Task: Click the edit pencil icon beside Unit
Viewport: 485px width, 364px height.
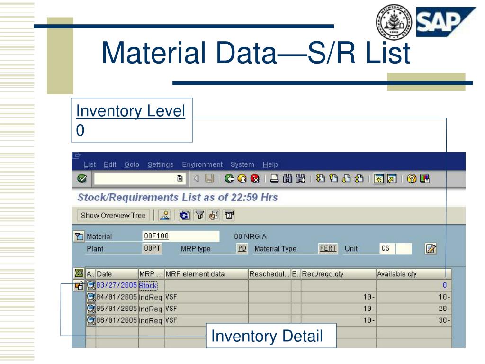Action: [431, 249]
